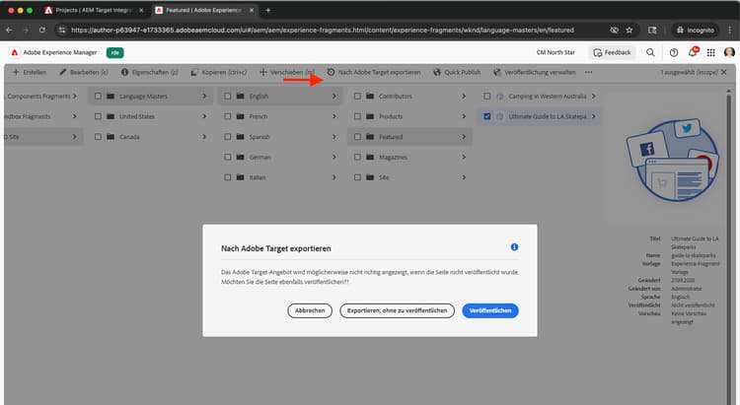The width and height of the screenshot is (740, 405).
Task: Bookmark page with star icon
Action: 629,30
